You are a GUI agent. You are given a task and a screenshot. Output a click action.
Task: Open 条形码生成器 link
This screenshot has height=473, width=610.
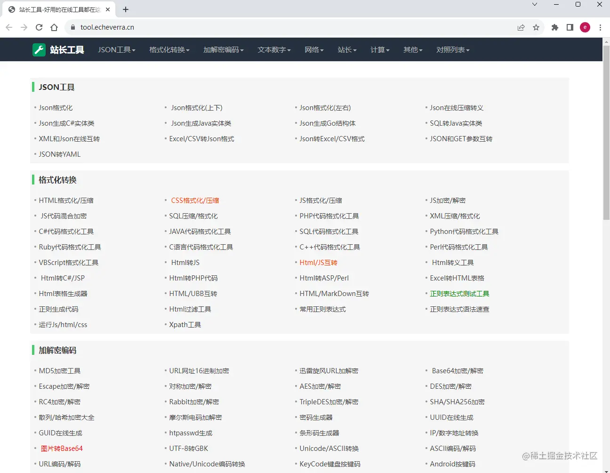tap(319, 433)
